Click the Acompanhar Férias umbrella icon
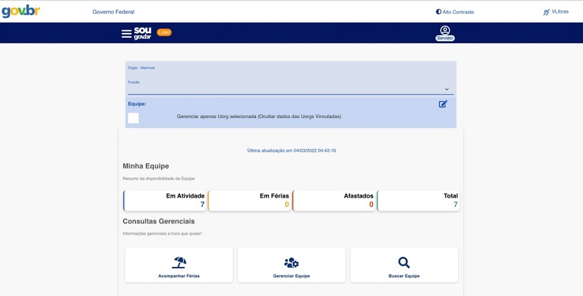The height and width of the screenshot is (296, 583). point(179,263)
